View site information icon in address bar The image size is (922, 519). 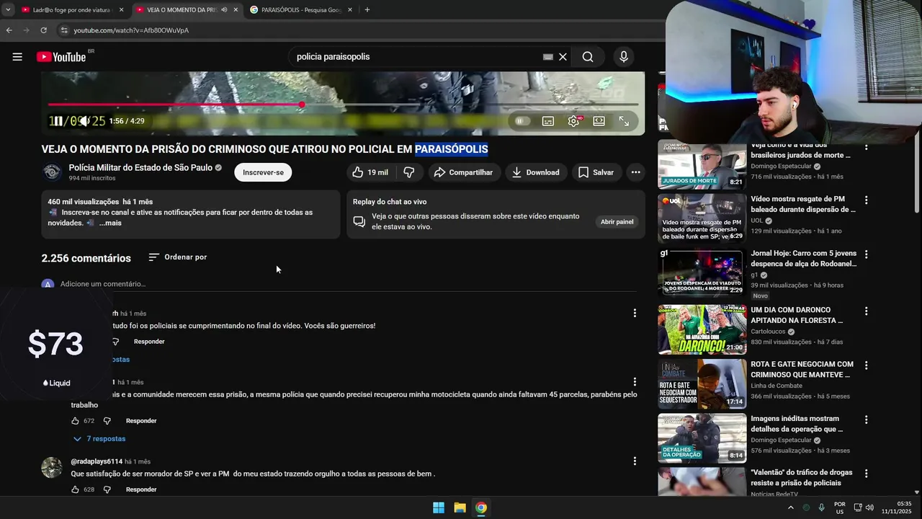click(x=63, y=30)
